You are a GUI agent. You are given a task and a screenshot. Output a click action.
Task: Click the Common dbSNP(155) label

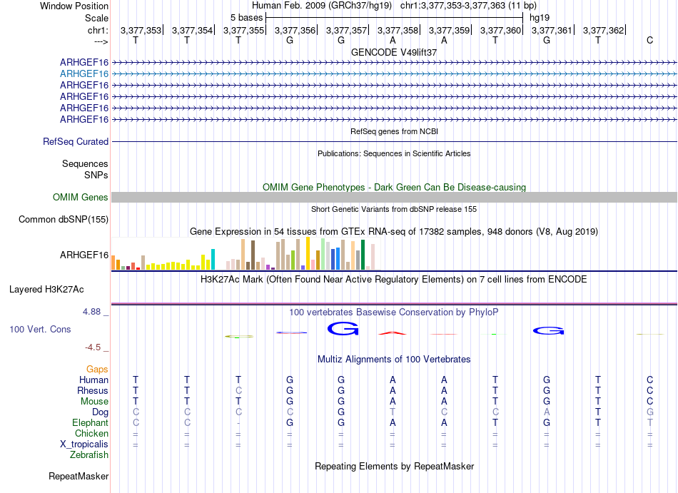[63, 220]
